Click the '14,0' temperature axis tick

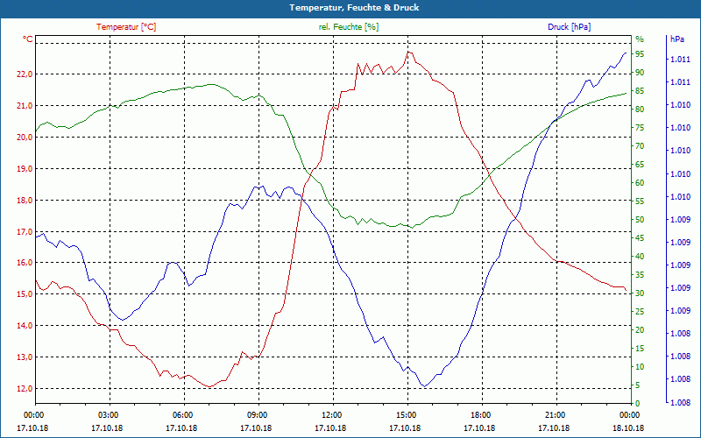pos(25,326)
